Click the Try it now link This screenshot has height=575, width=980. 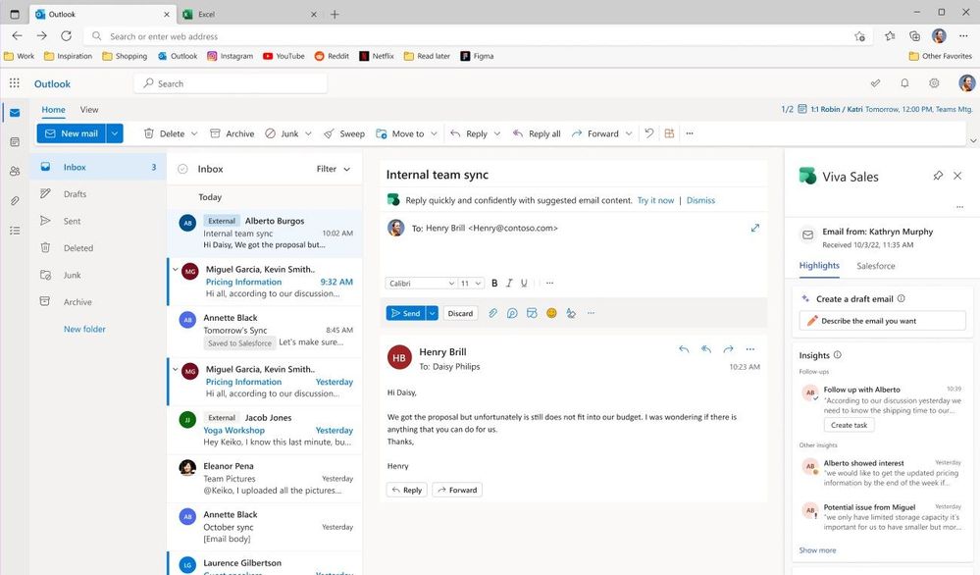tap(655, 200)
